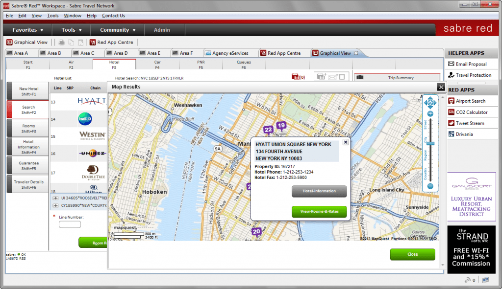
Task: Open the Tools dropdown in the dark bar
Action: 72,30
